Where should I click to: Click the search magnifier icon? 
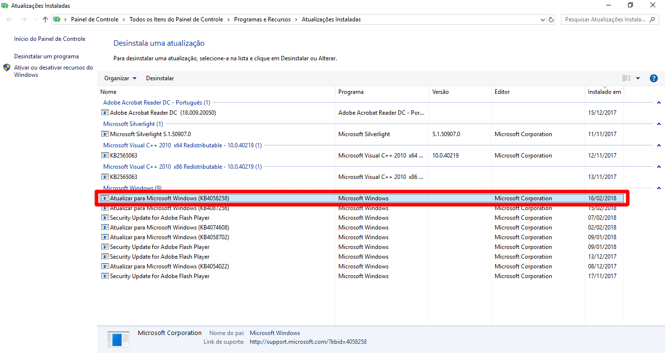(x=652, y=19)
